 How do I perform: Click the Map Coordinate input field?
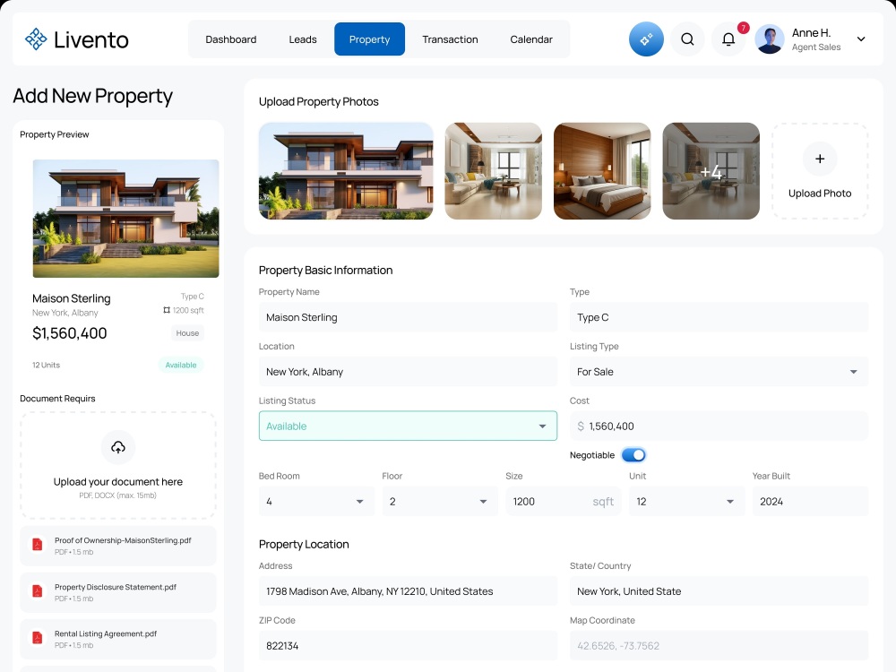tap(719, 646)
